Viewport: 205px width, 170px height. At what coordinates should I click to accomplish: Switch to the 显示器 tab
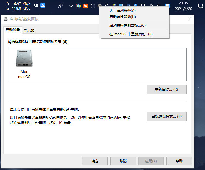click(x=29, y=31)
